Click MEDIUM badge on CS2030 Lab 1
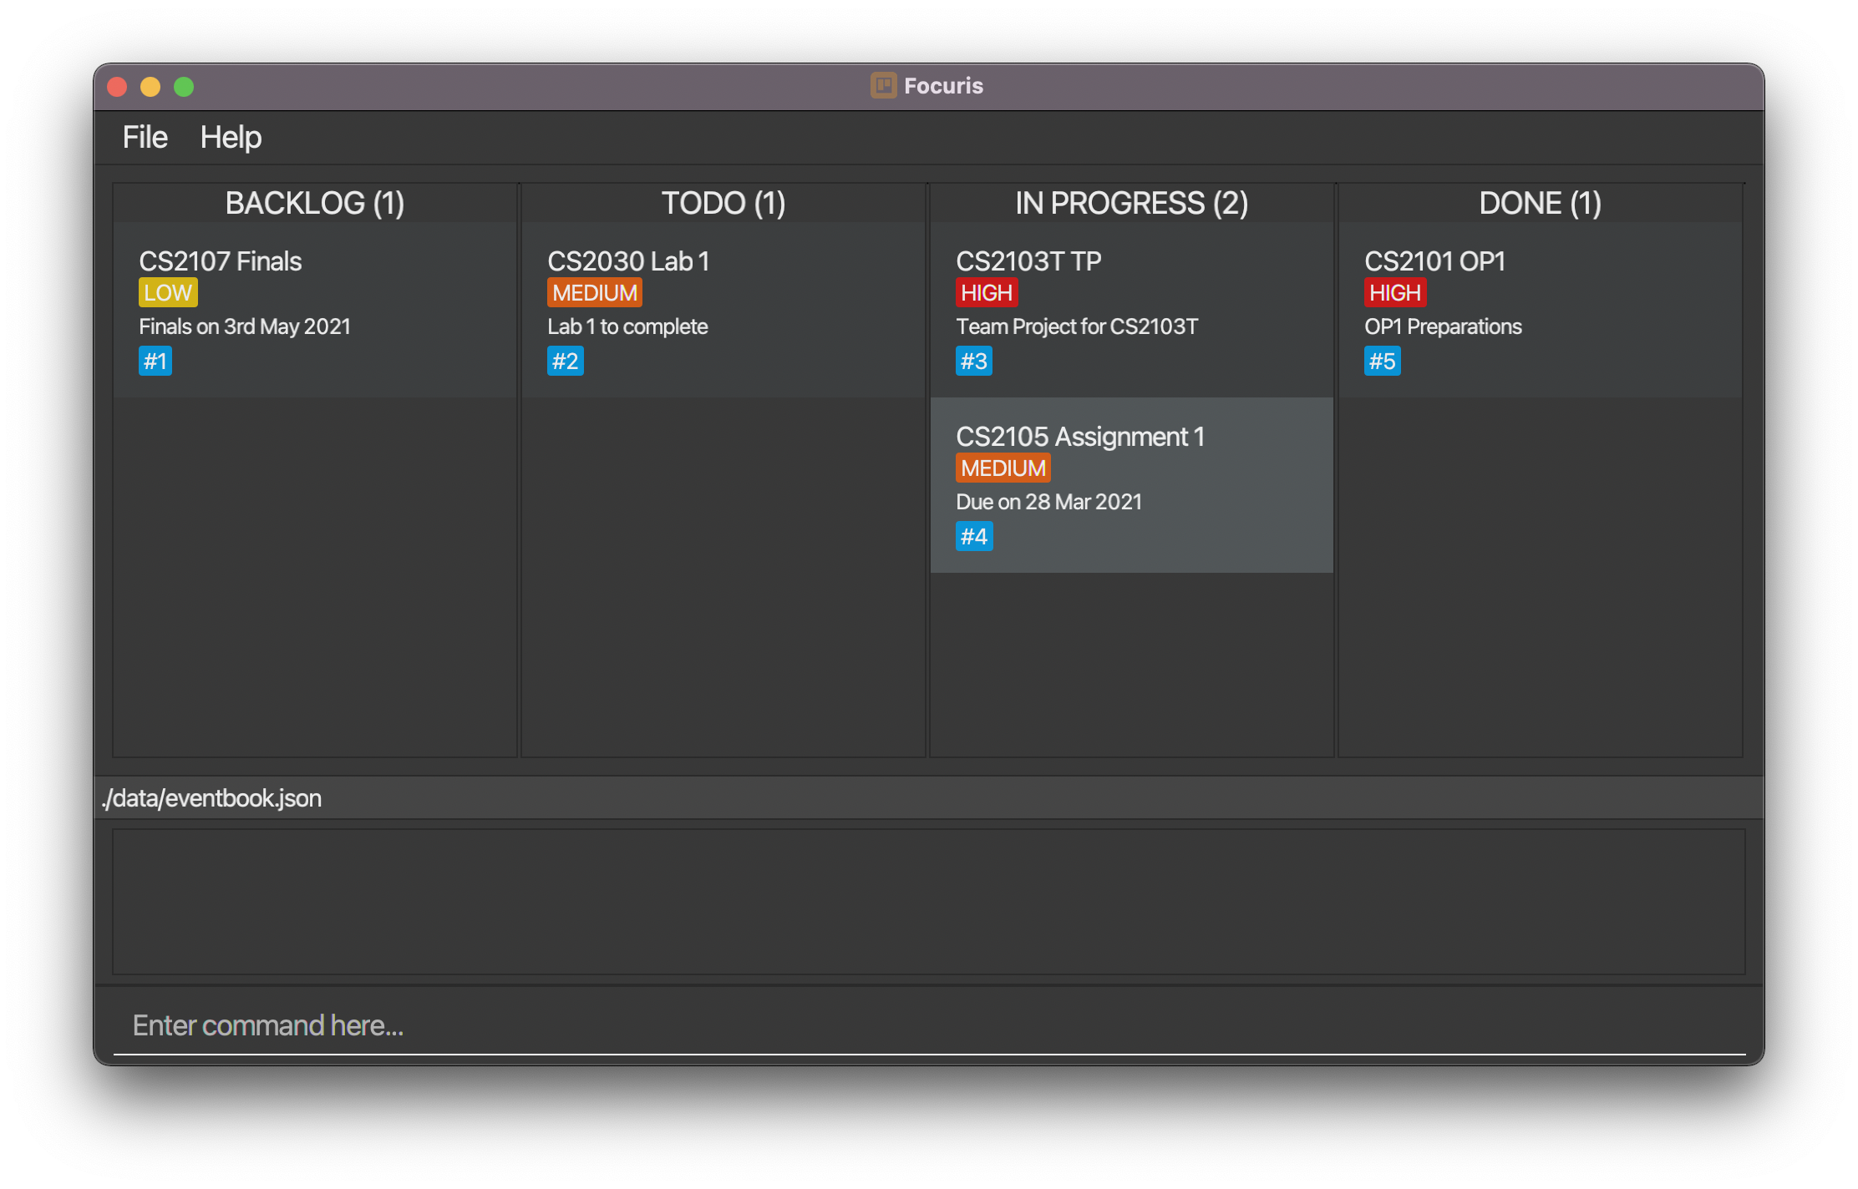The height and width of the screenshot is (1189, 1858). (595, 292)
